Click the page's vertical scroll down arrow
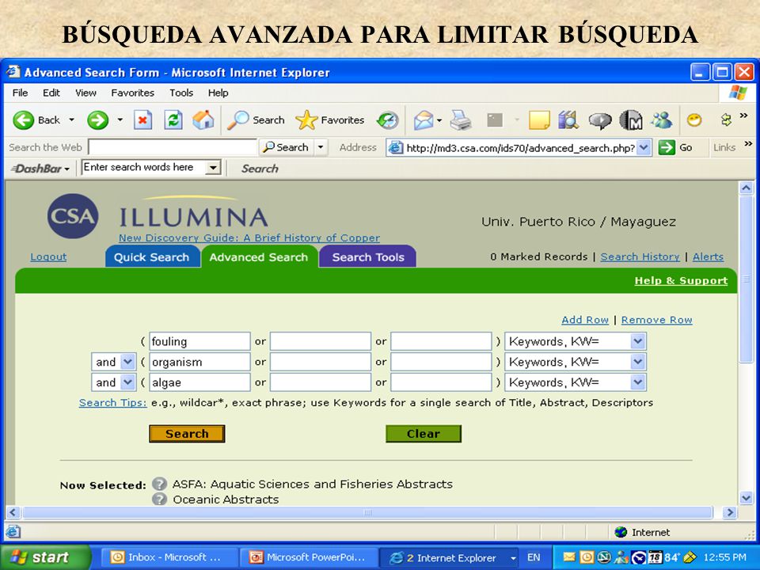The height and width of the screenshot is (570, 760). 746,497
